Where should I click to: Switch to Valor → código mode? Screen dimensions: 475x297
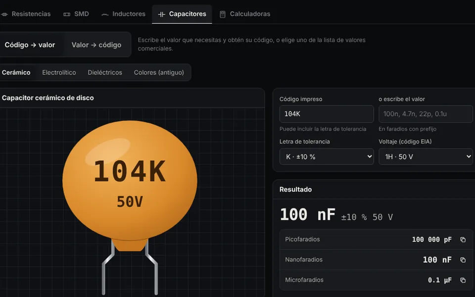click(x=96, y=45)
